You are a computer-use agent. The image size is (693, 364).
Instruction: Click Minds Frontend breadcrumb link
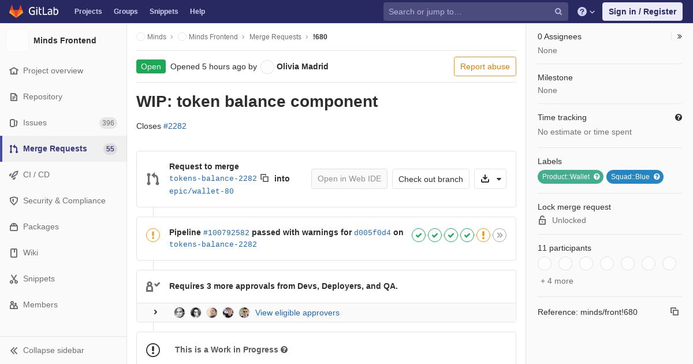[x=213, y=37]
